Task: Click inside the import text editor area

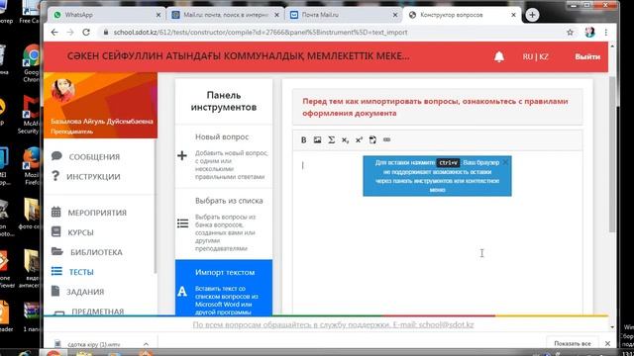Action: click(438, 232)
